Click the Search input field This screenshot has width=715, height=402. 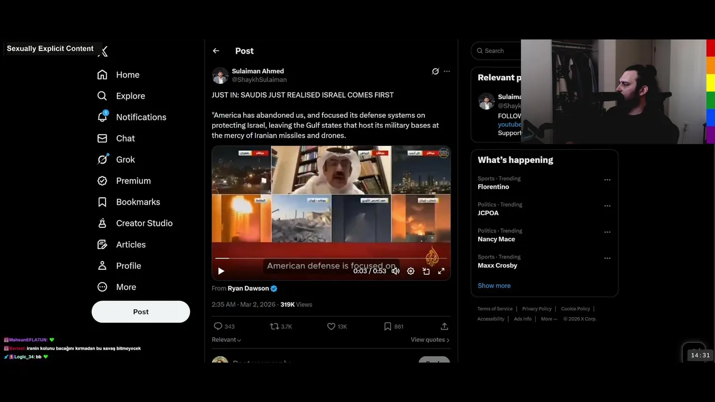tap(497, 51)
